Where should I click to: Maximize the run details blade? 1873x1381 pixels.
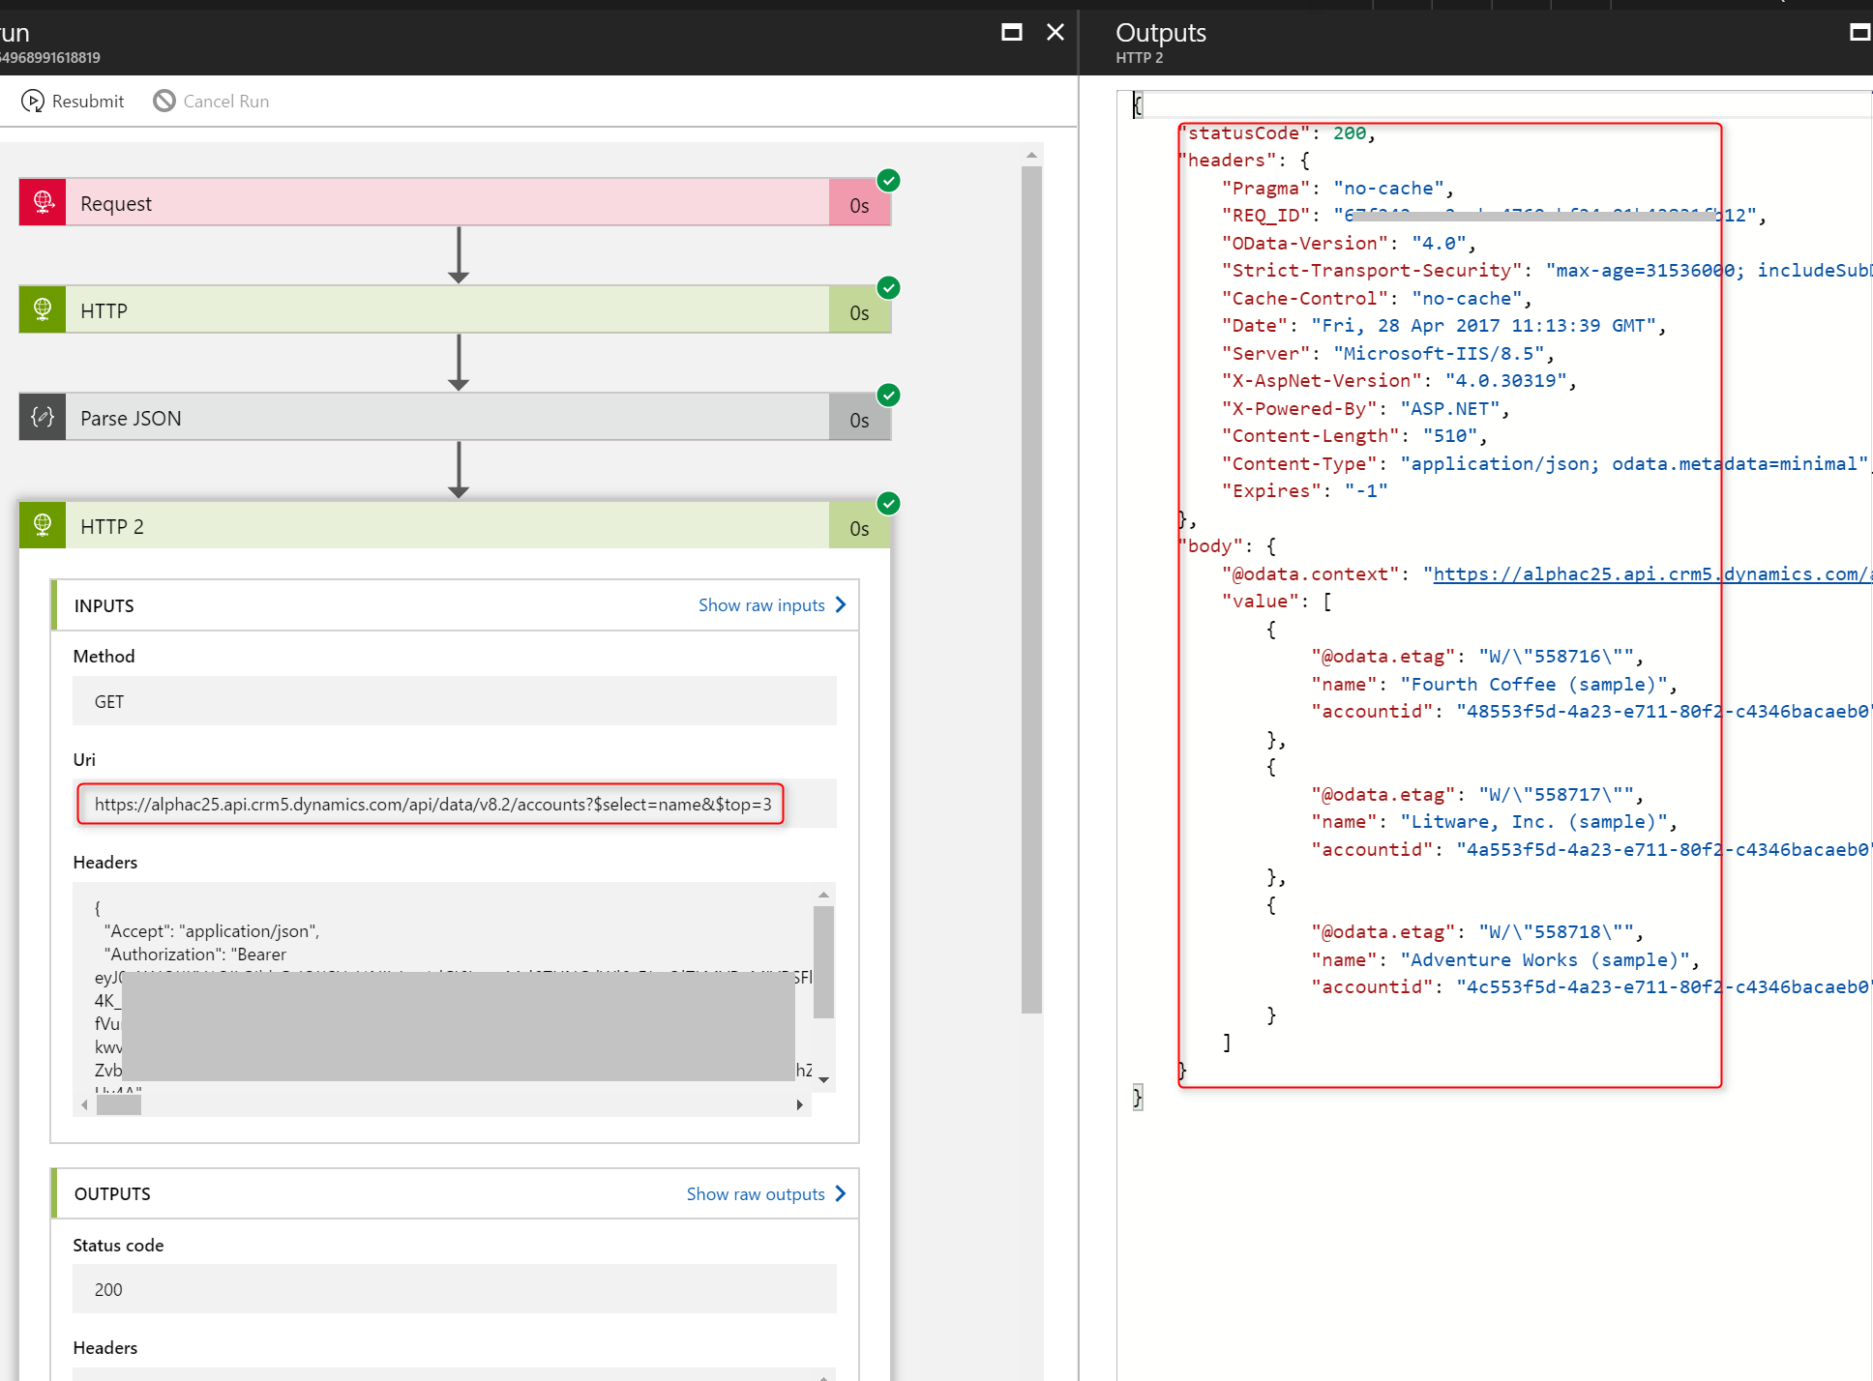(x=1011, y=33)
